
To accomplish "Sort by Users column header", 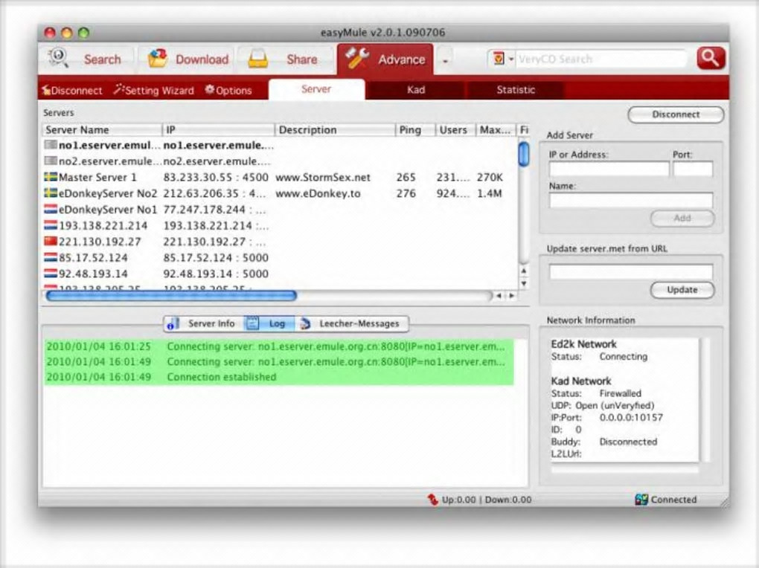I will (455, 129).
